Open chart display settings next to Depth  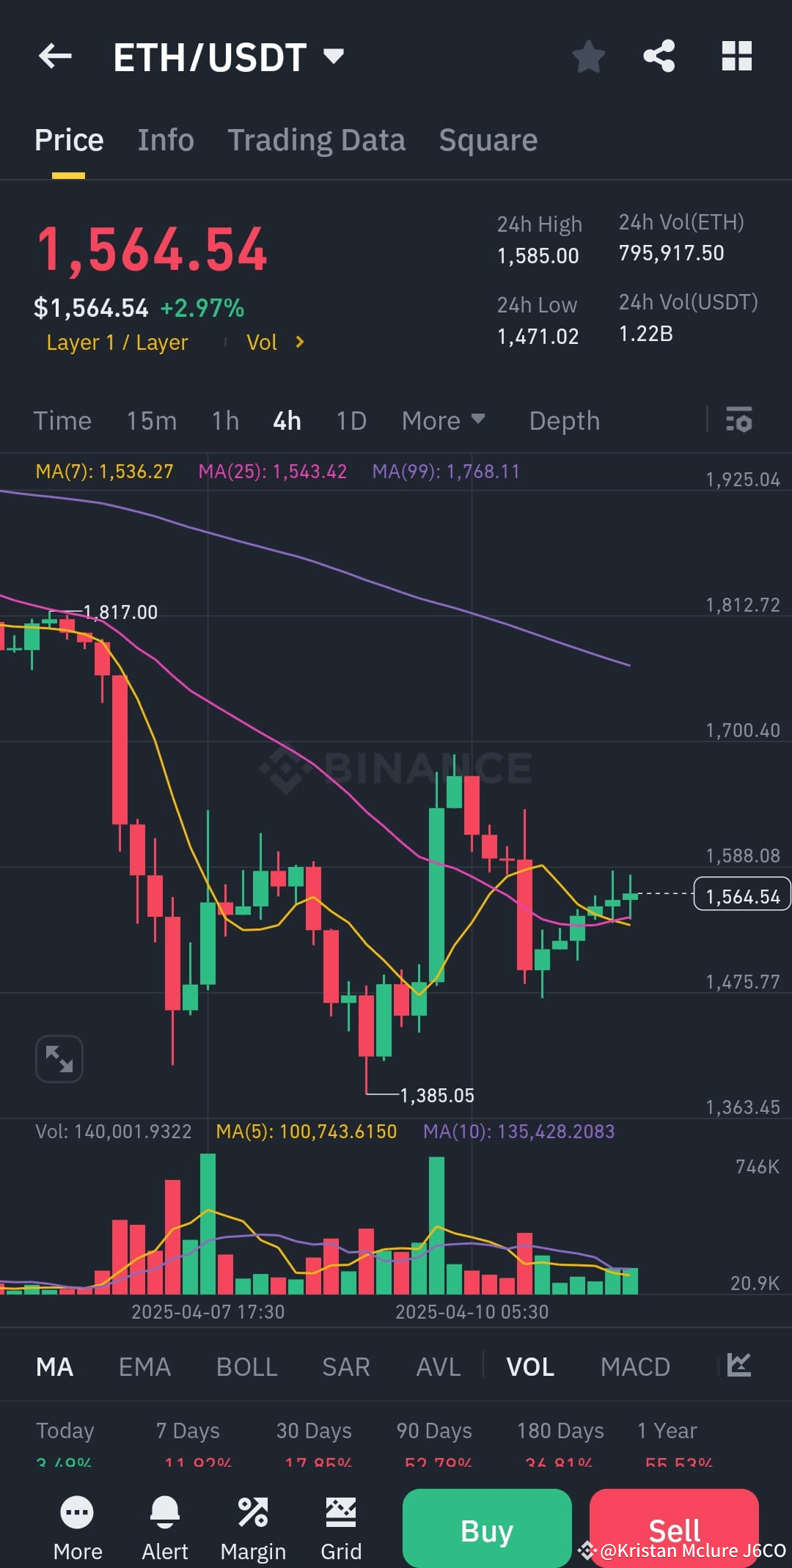(x=738, y=420)
